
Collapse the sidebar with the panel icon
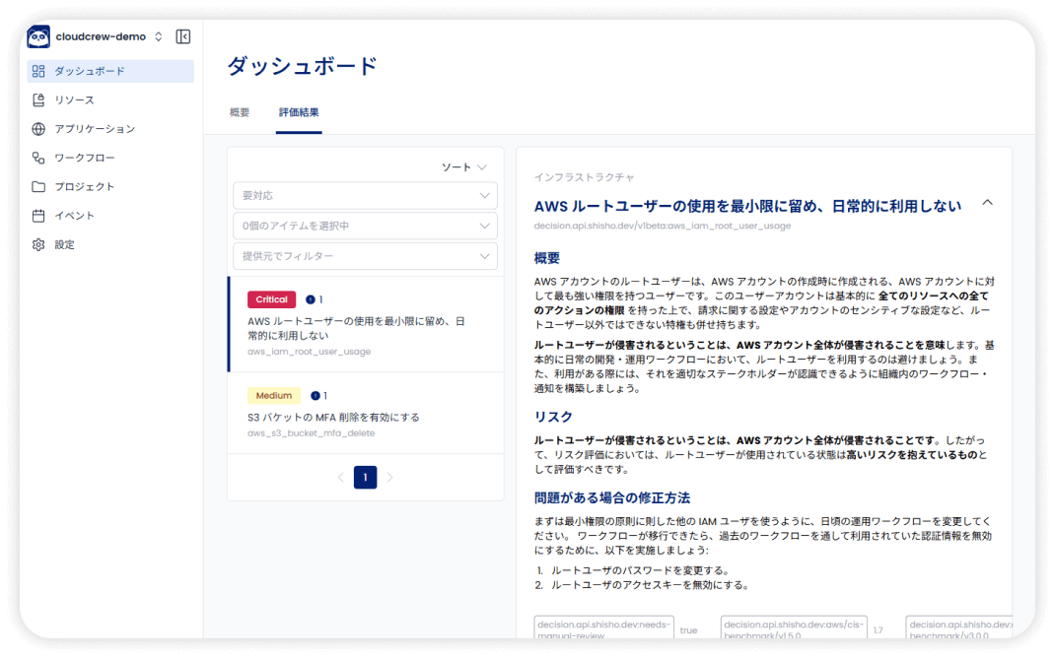(183, 36)
